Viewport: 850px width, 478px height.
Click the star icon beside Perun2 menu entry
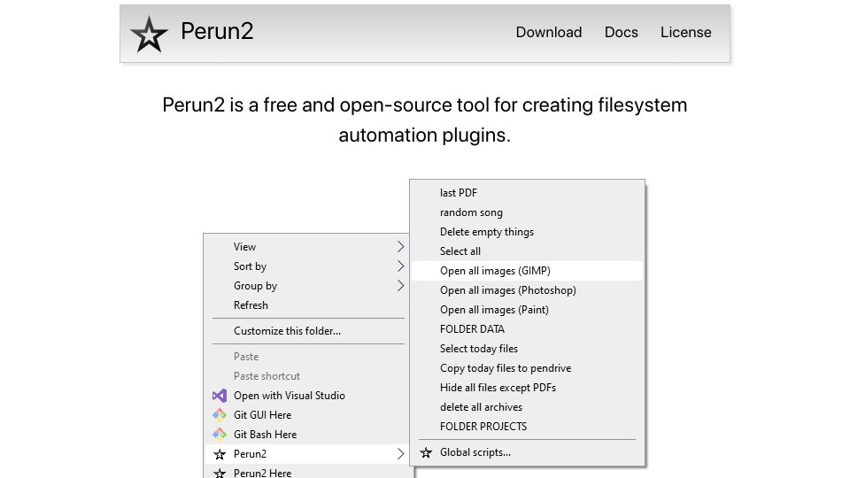220,454
